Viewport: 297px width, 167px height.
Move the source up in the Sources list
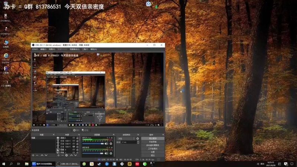coord(71,155)
